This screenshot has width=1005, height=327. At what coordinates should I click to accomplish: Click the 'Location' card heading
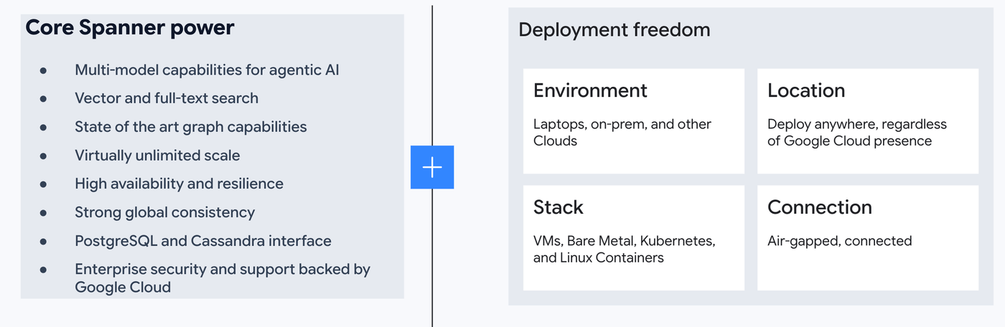click(806, 90)
